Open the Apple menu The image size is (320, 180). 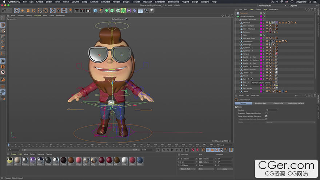[4, 1]
